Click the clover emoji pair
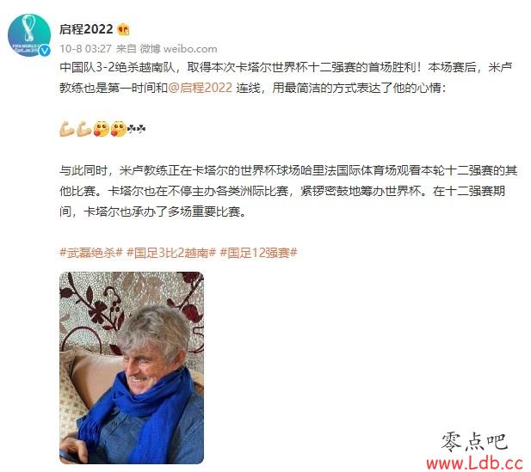Screen dimensions: 531x472 [136, 129]
